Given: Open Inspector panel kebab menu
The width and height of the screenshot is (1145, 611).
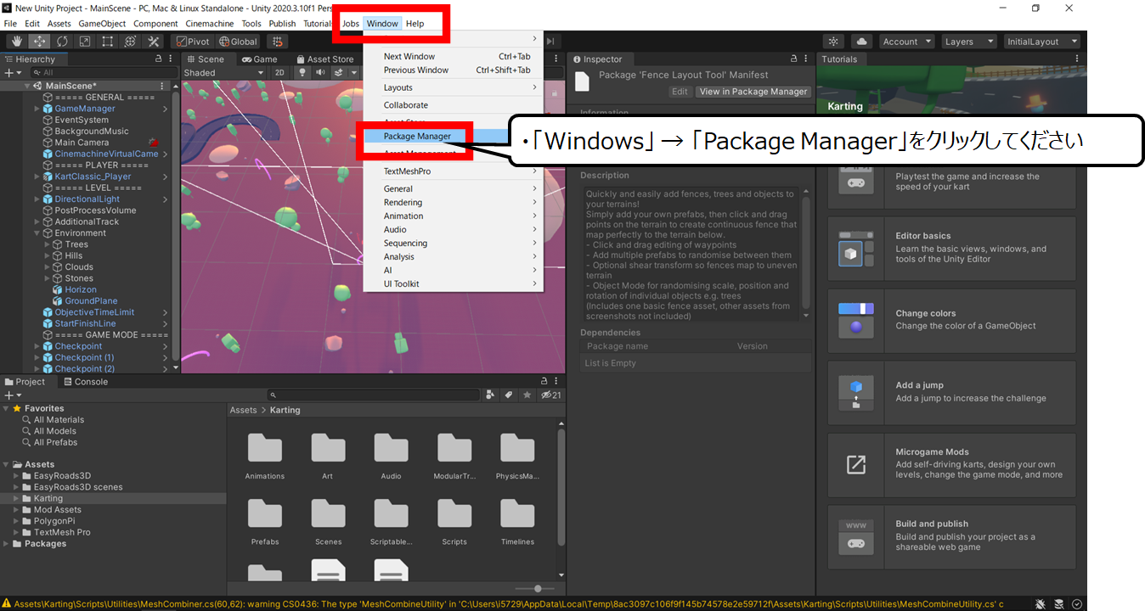Looking at the screenshot, I should click(805, 59).
